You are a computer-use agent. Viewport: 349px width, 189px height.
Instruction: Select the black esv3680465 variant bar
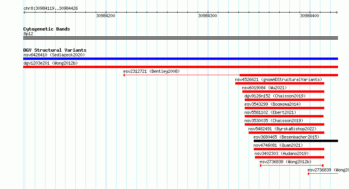pyautogui.click(x=296, y=141)
